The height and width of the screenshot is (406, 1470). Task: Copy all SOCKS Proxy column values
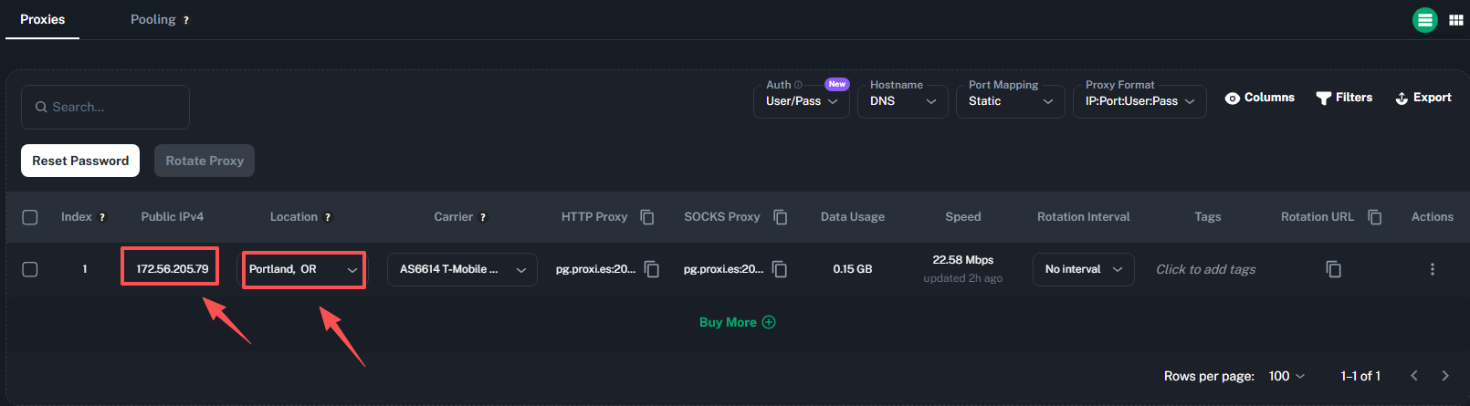(781, 217)
